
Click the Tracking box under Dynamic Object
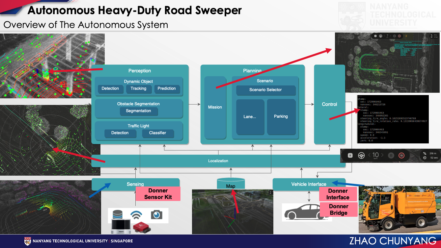click(138, 88)
